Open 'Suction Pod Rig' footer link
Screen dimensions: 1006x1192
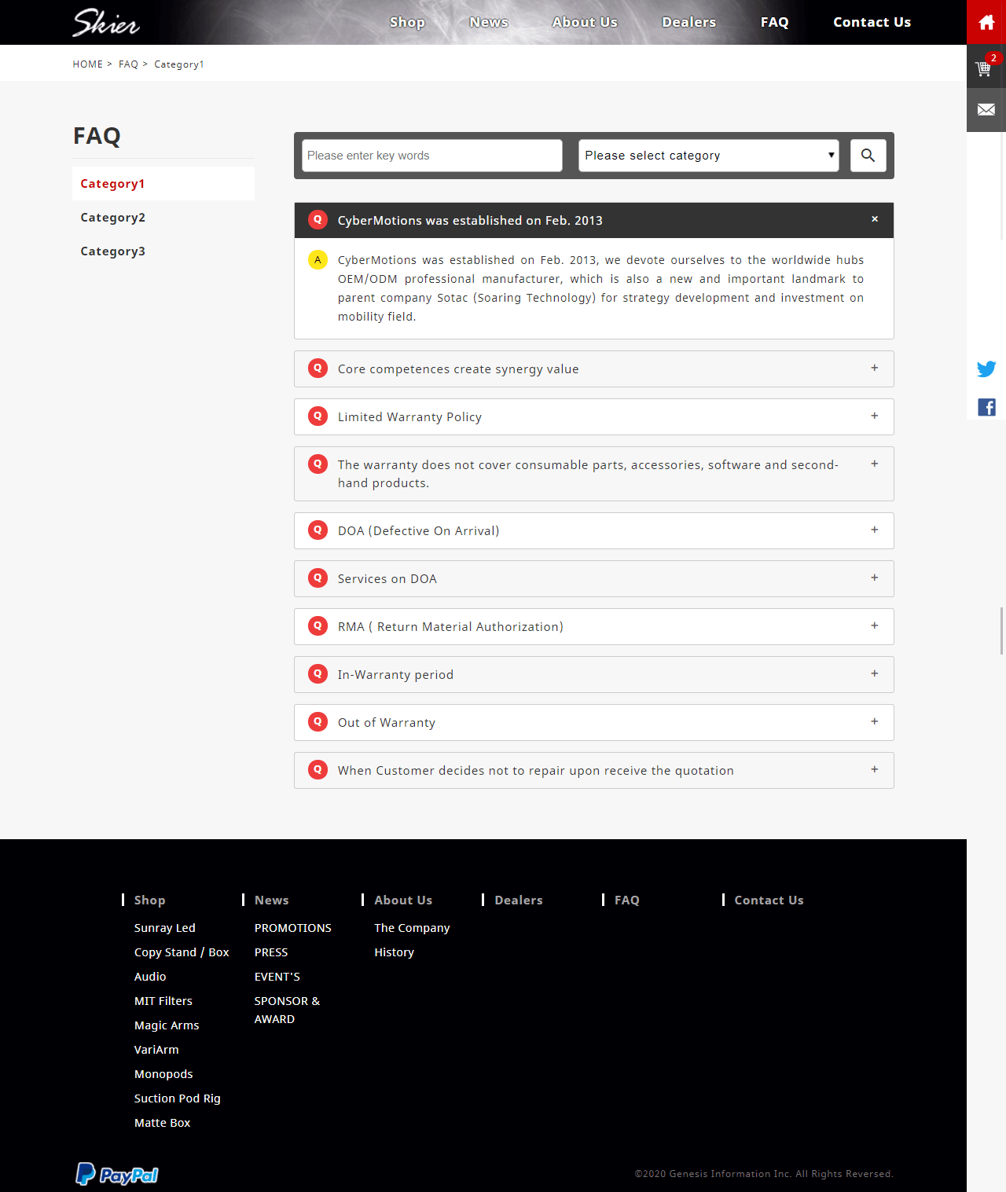pyautogui.click(x=177, y=1098)
